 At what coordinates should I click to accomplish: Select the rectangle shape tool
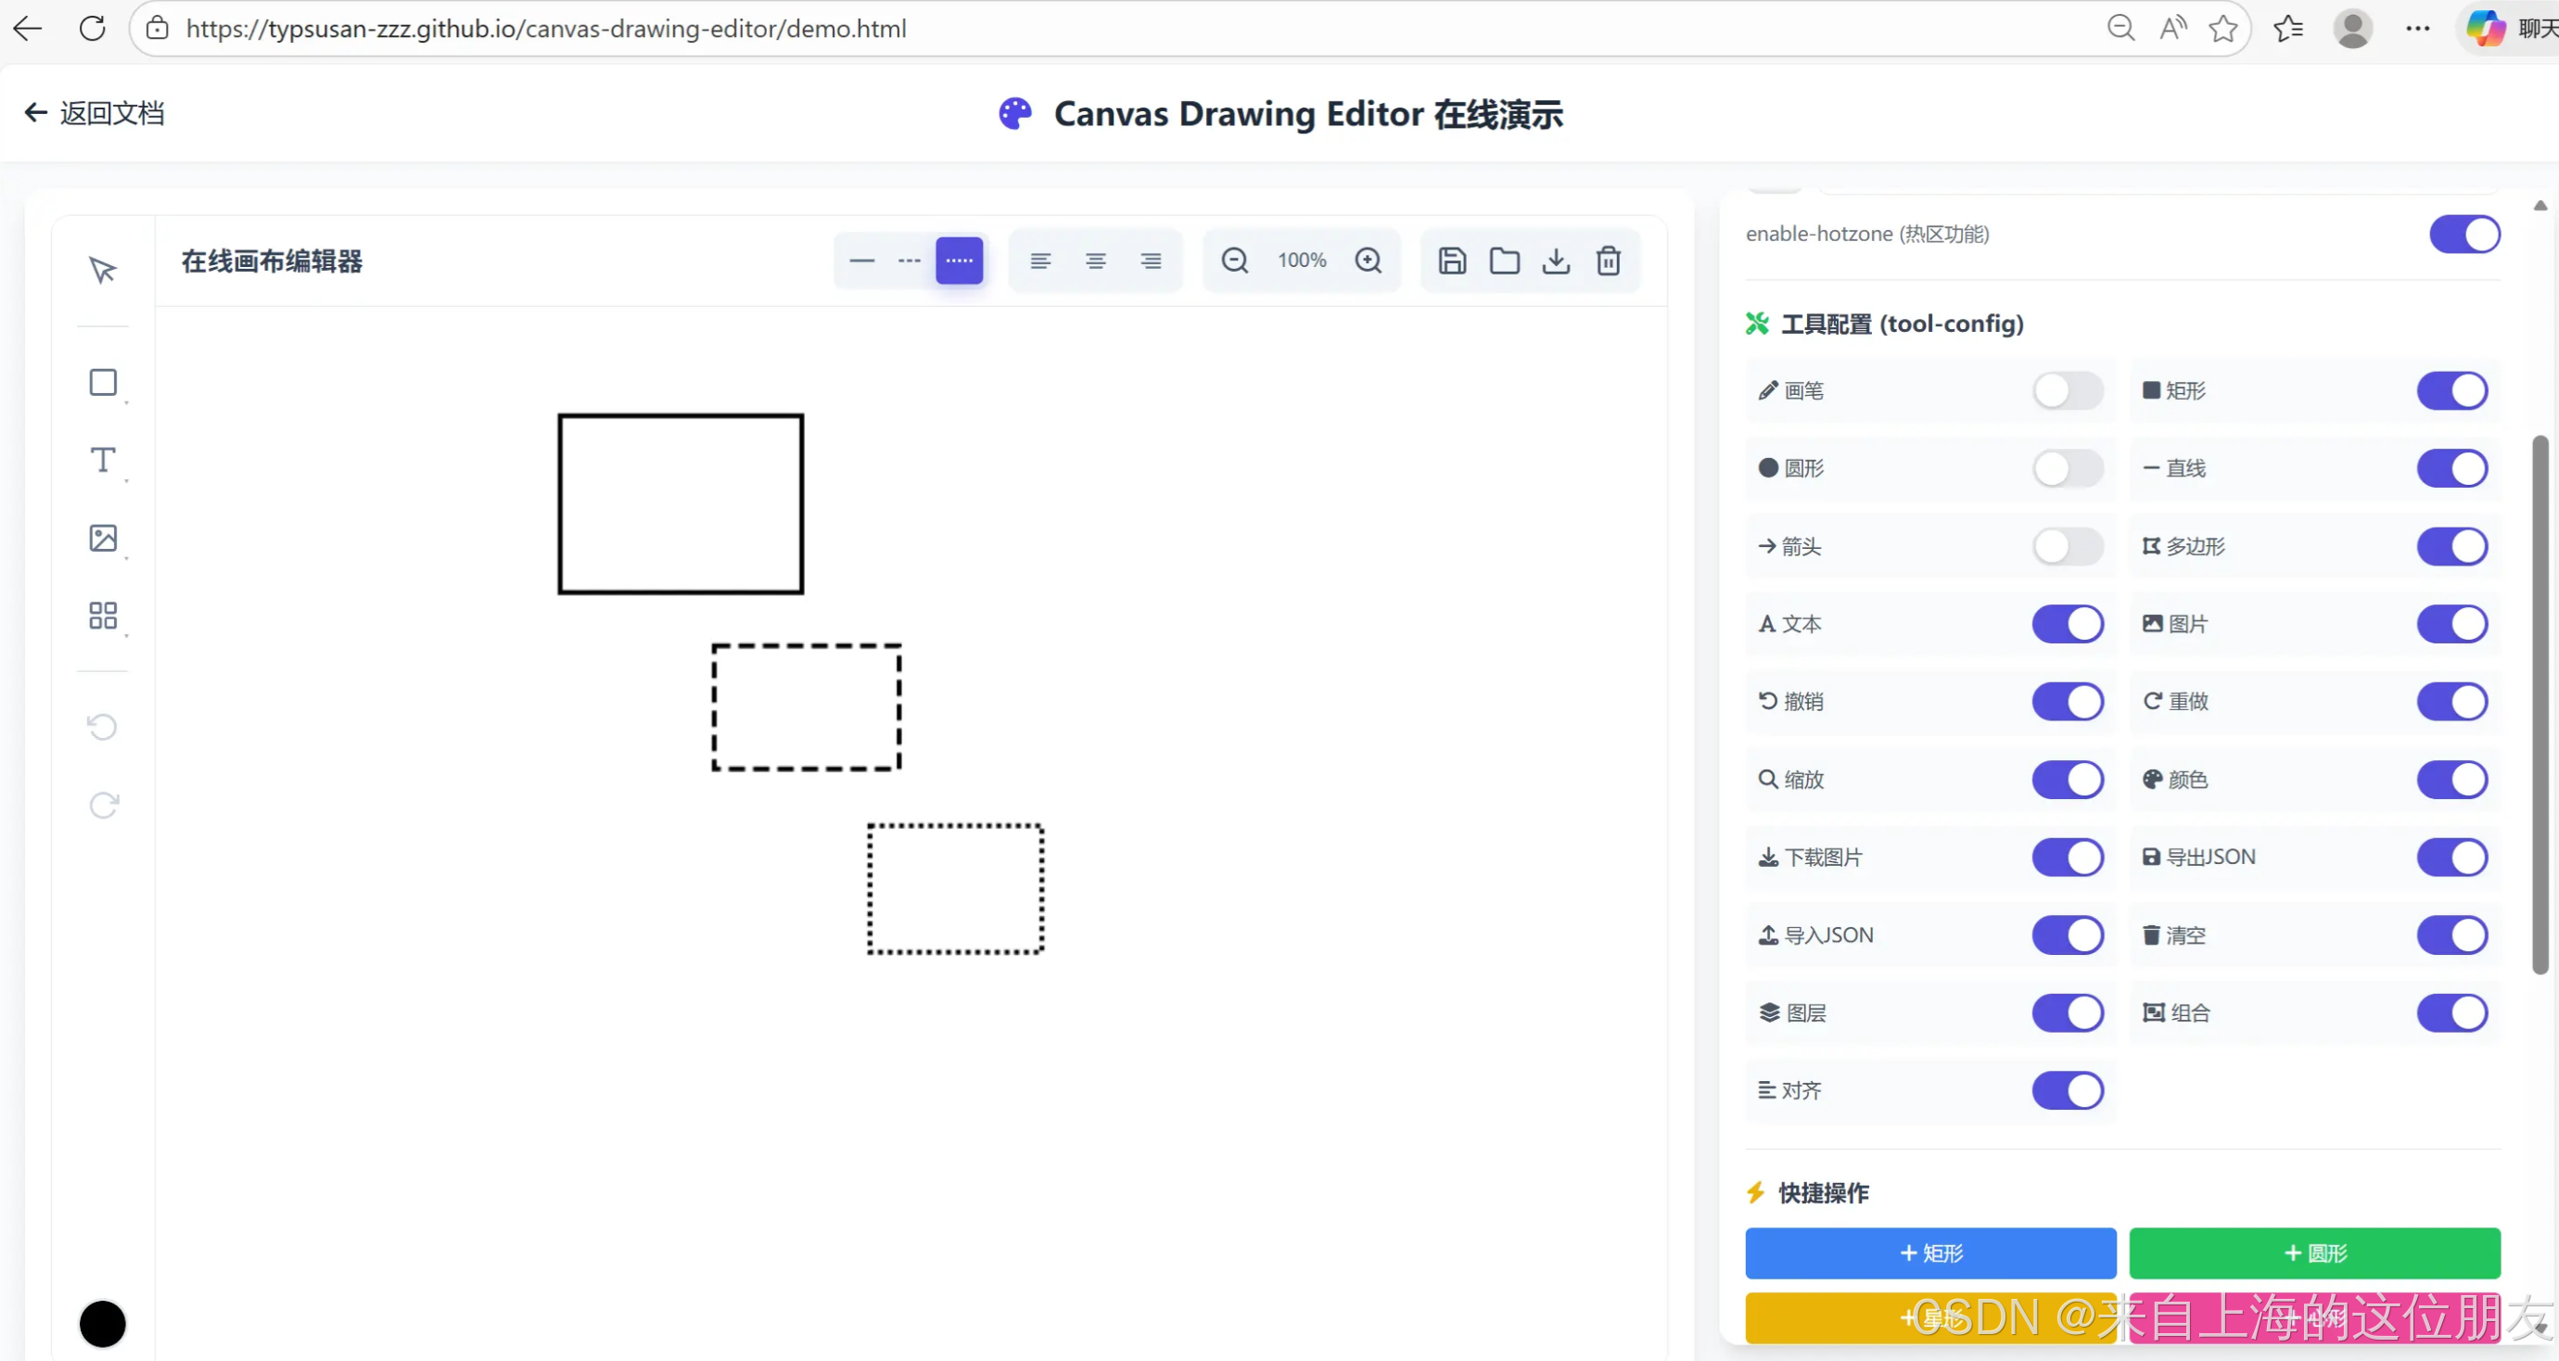click(102, 383)
